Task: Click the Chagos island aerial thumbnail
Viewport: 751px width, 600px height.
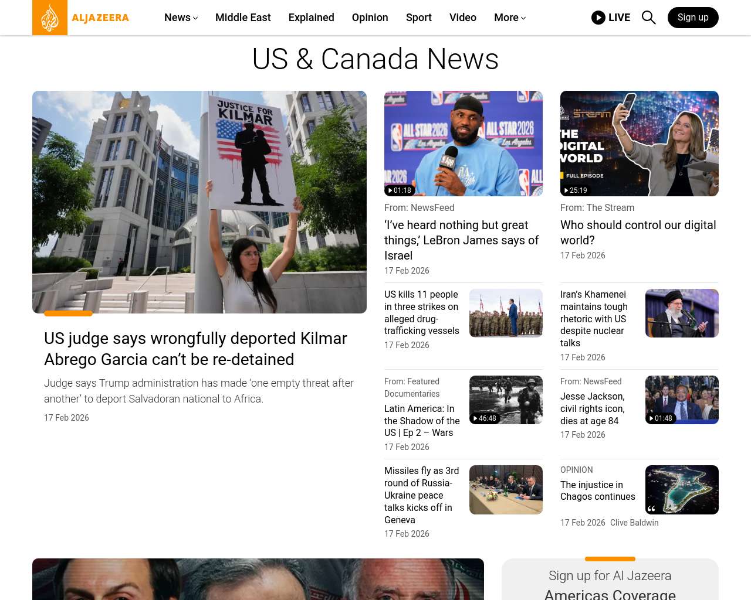Action: 682,490
